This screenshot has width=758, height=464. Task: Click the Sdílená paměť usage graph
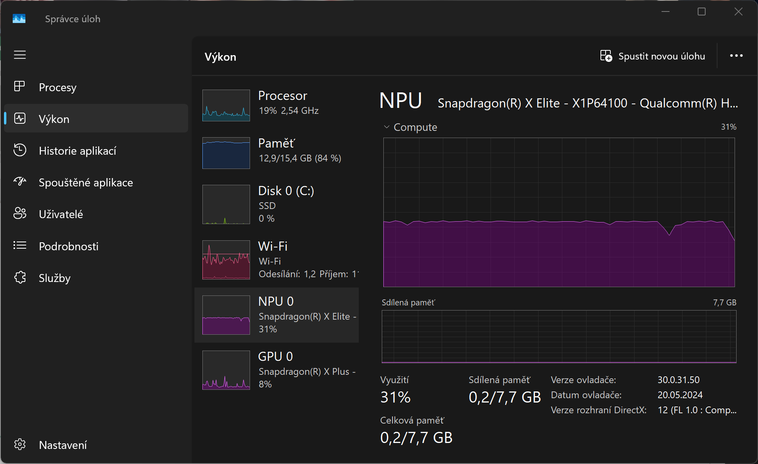pyautogui.click(x=559, y=336)
